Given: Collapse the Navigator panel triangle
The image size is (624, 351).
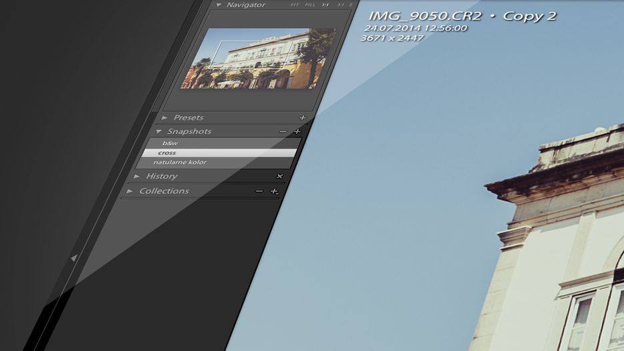Looking at the screenshot, I should pos(219,5).
